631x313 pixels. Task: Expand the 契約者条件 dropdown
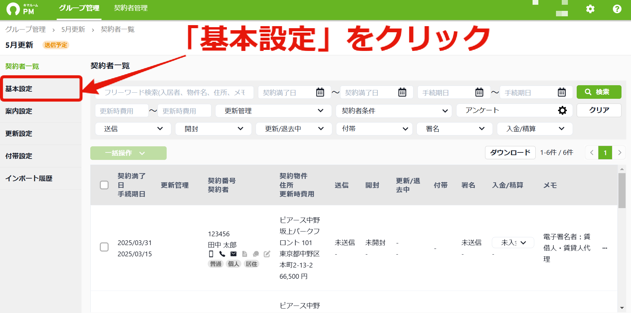click(x=394, y=111)
